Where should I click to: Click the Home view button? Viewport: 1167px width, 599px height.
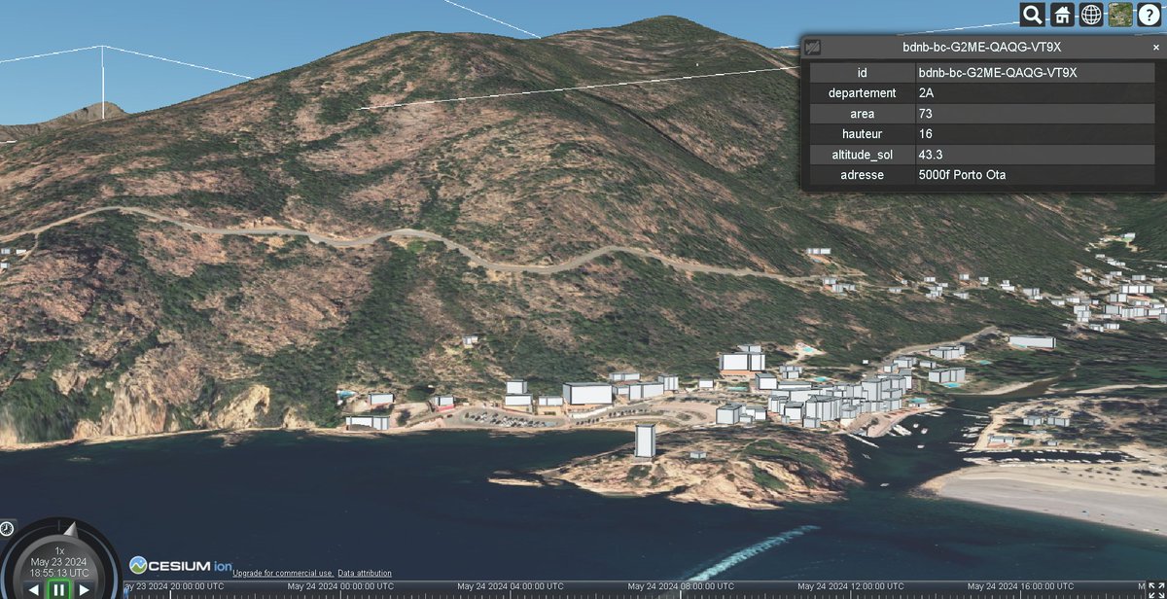1063,15
